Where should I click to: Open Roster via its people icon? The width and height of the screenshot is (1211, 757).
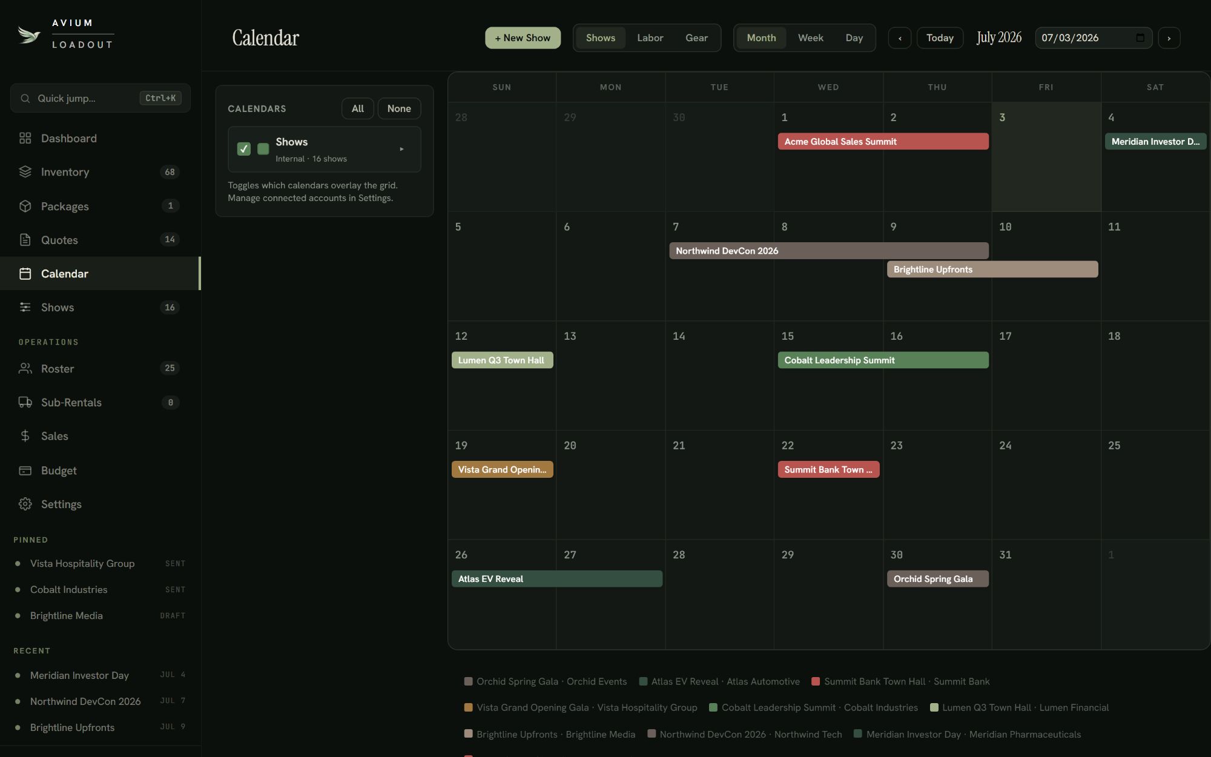click(25, 368)
